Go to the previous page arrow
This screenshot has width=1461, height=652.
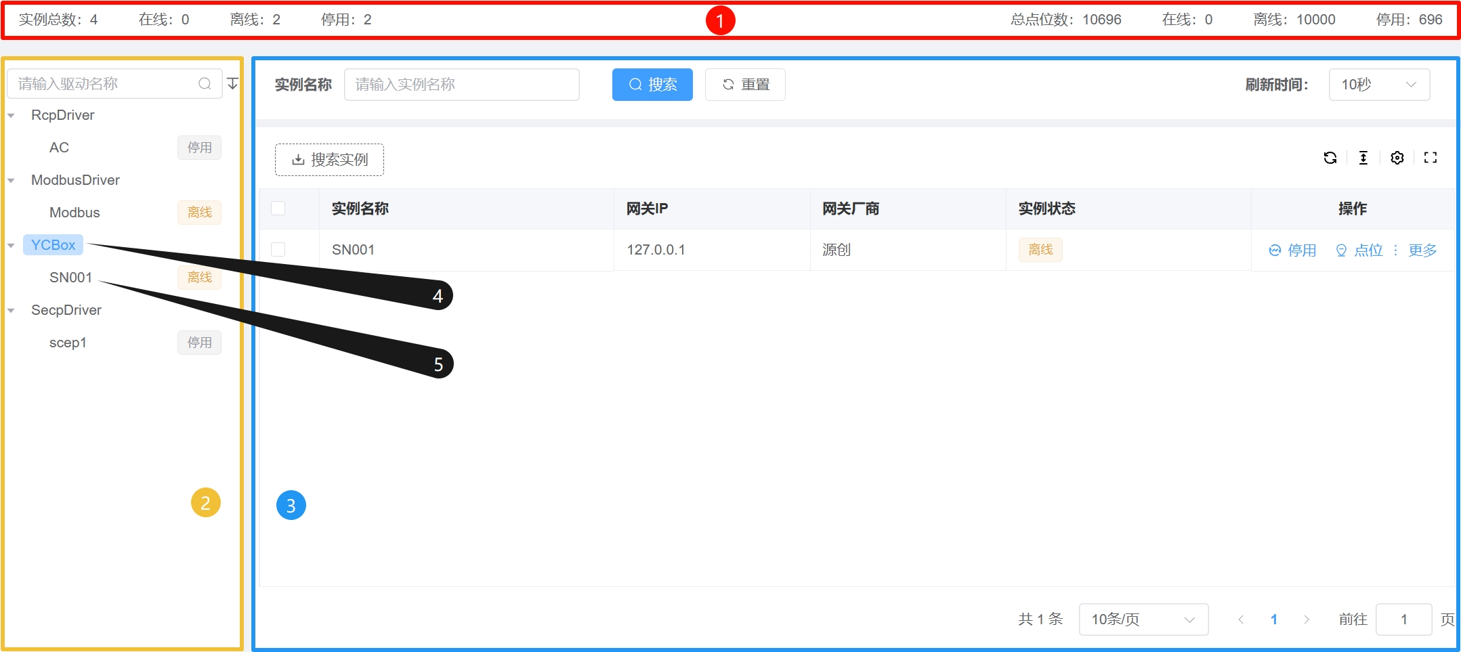[1241, 620]
